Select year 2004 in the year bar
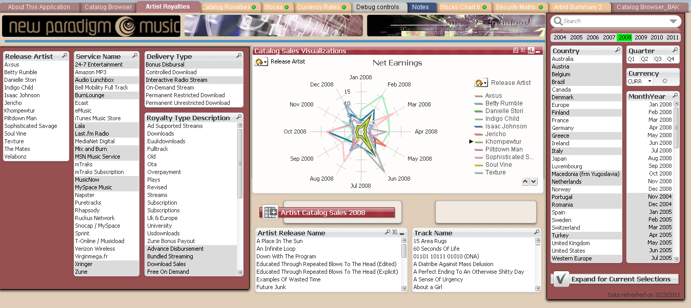This screenshot has width=691, height=308. [x=560, y=37]
